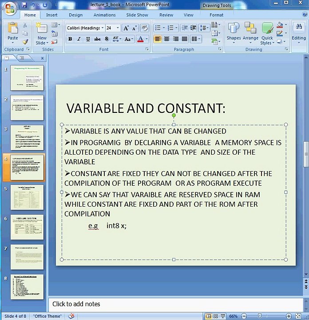Viewport: 309px width, 320px height.
Task: Zoom out with minus button
Action: [x=244, y=316]
